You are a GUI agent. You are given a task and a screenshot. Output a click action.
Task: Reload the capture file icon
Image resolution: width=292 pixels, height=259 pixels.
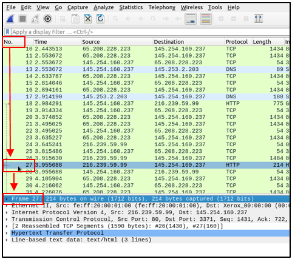(100, 19)
